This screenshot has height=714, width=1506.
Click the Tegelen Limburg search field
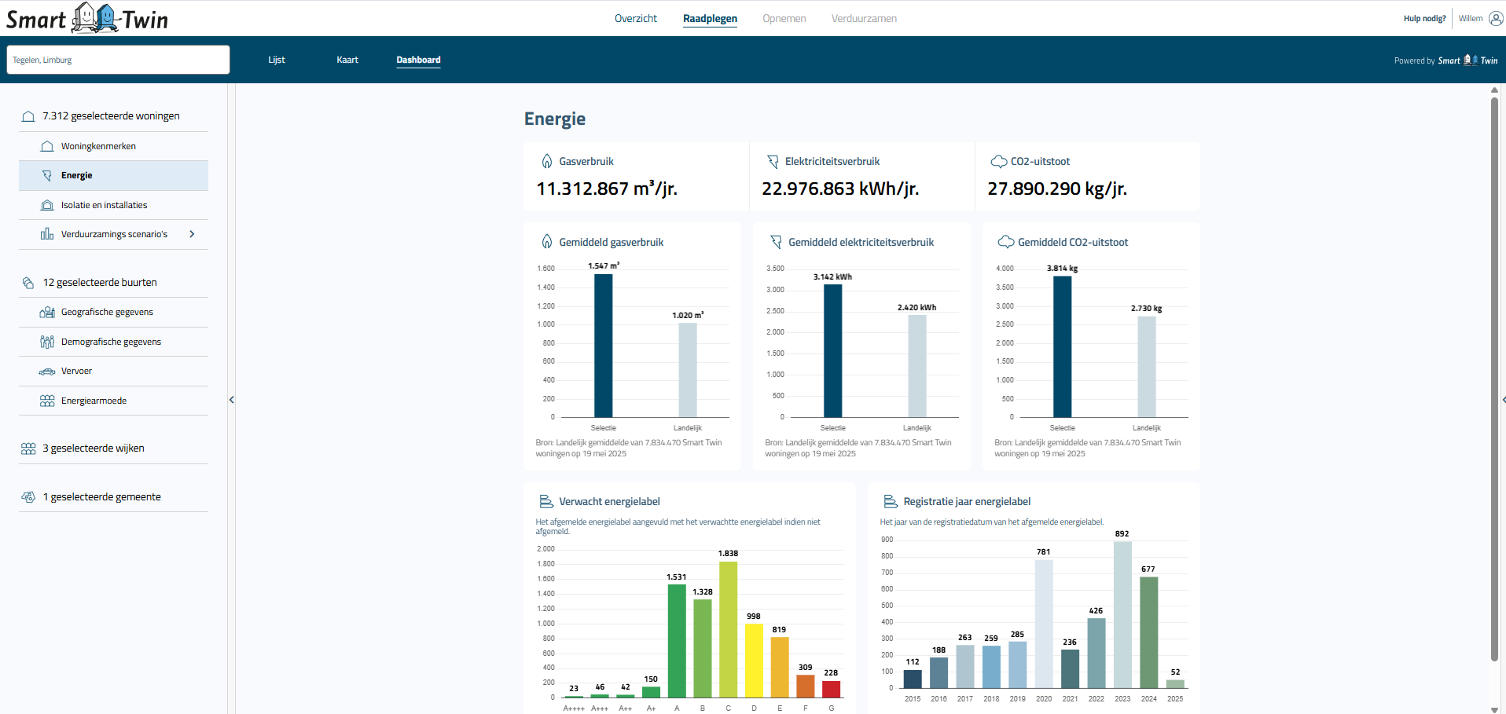(x=118, y=60)
